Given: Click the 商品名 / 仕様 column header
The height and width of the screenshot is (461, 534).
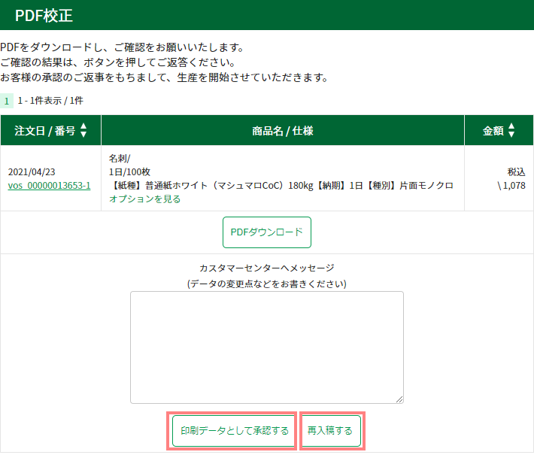Looking at the screenshot, I should coord(282,131).
